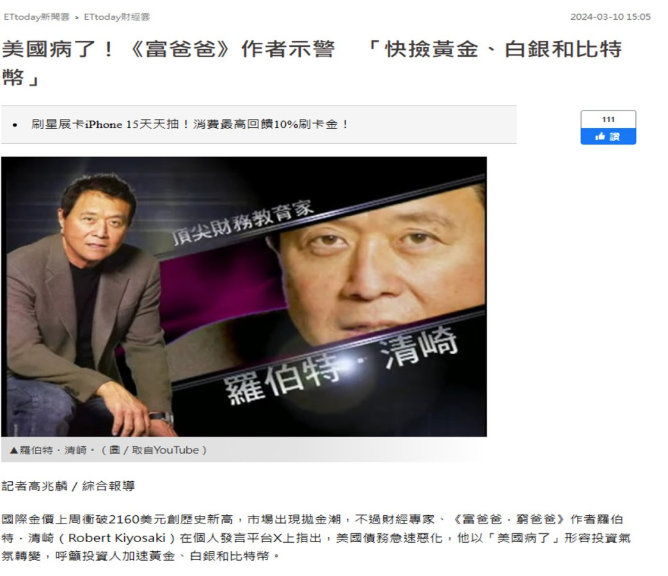Open the ETtoday新聞雲 breadcrumb link
This screenshot has height=576, width=668.
pyautogui.click(x=36, y=17)
